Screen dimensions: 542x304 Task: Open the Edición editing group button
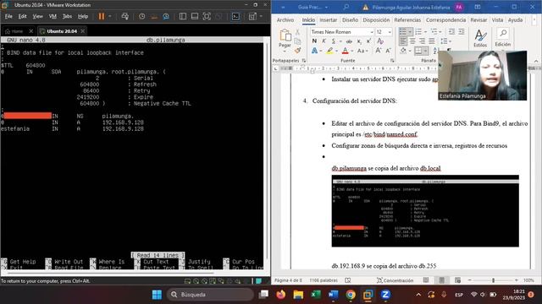(502, 38)
